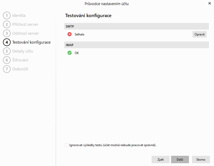Click the step 3 number circle
This screenshot has height=166, width=214.
coord(7,33)
